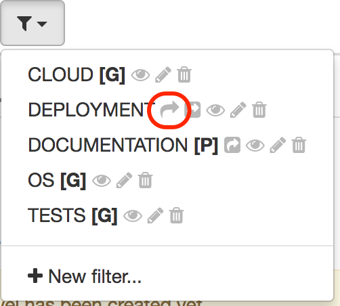The width and height of the screenshot is (340, 306).
Task: Open the filter dropdown button
Action: (33, 23)
